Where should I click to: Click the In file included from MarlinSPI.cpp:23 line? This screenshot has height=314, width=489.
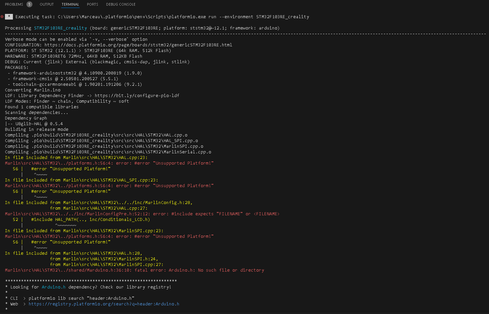pos(84,231)
